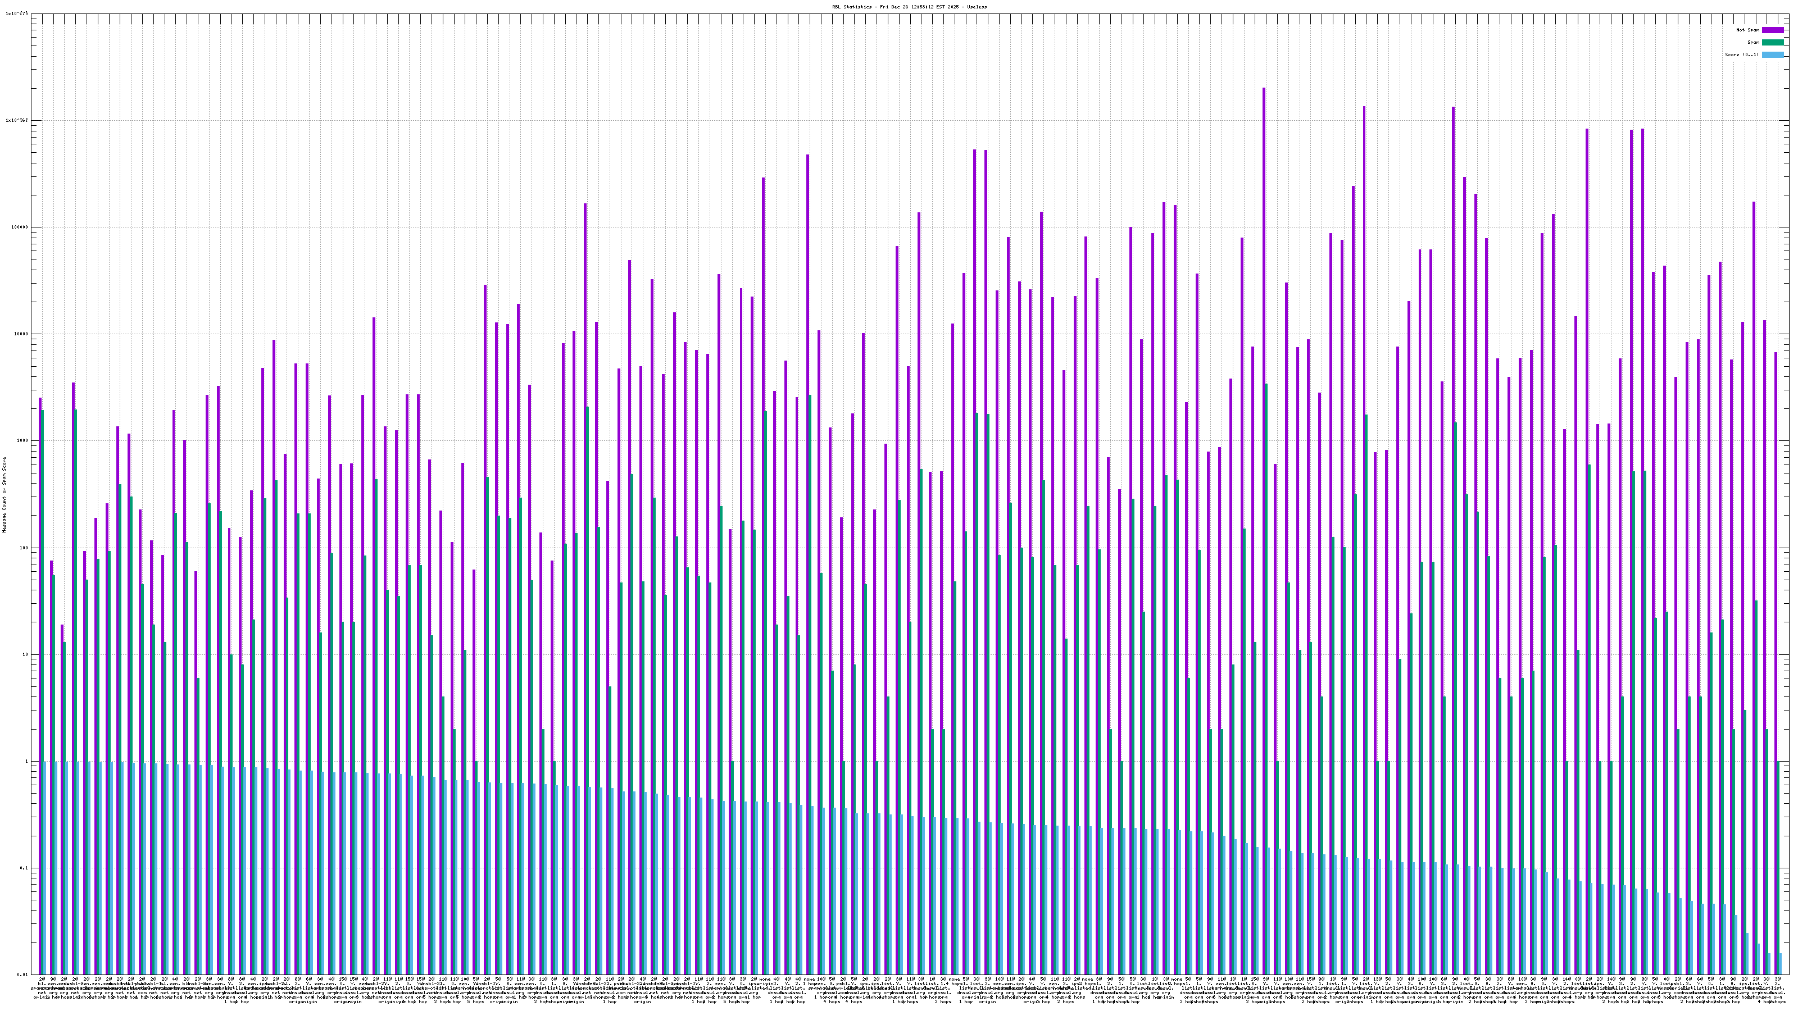Image resolution: width=1798 pixels, height=1011 pixels.
Task: Click the rightmost light blue score bar
Action: (x=1780, y=964)
